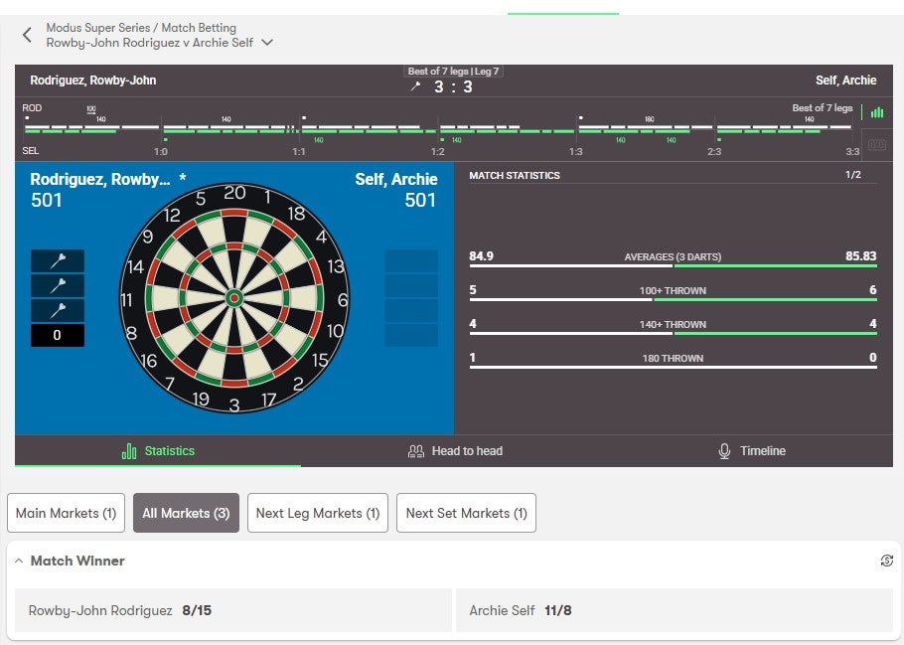This screenshot has height=645, width=904.
Task: Bet on Archie Self at 11/8
Action: coord(674,610)
